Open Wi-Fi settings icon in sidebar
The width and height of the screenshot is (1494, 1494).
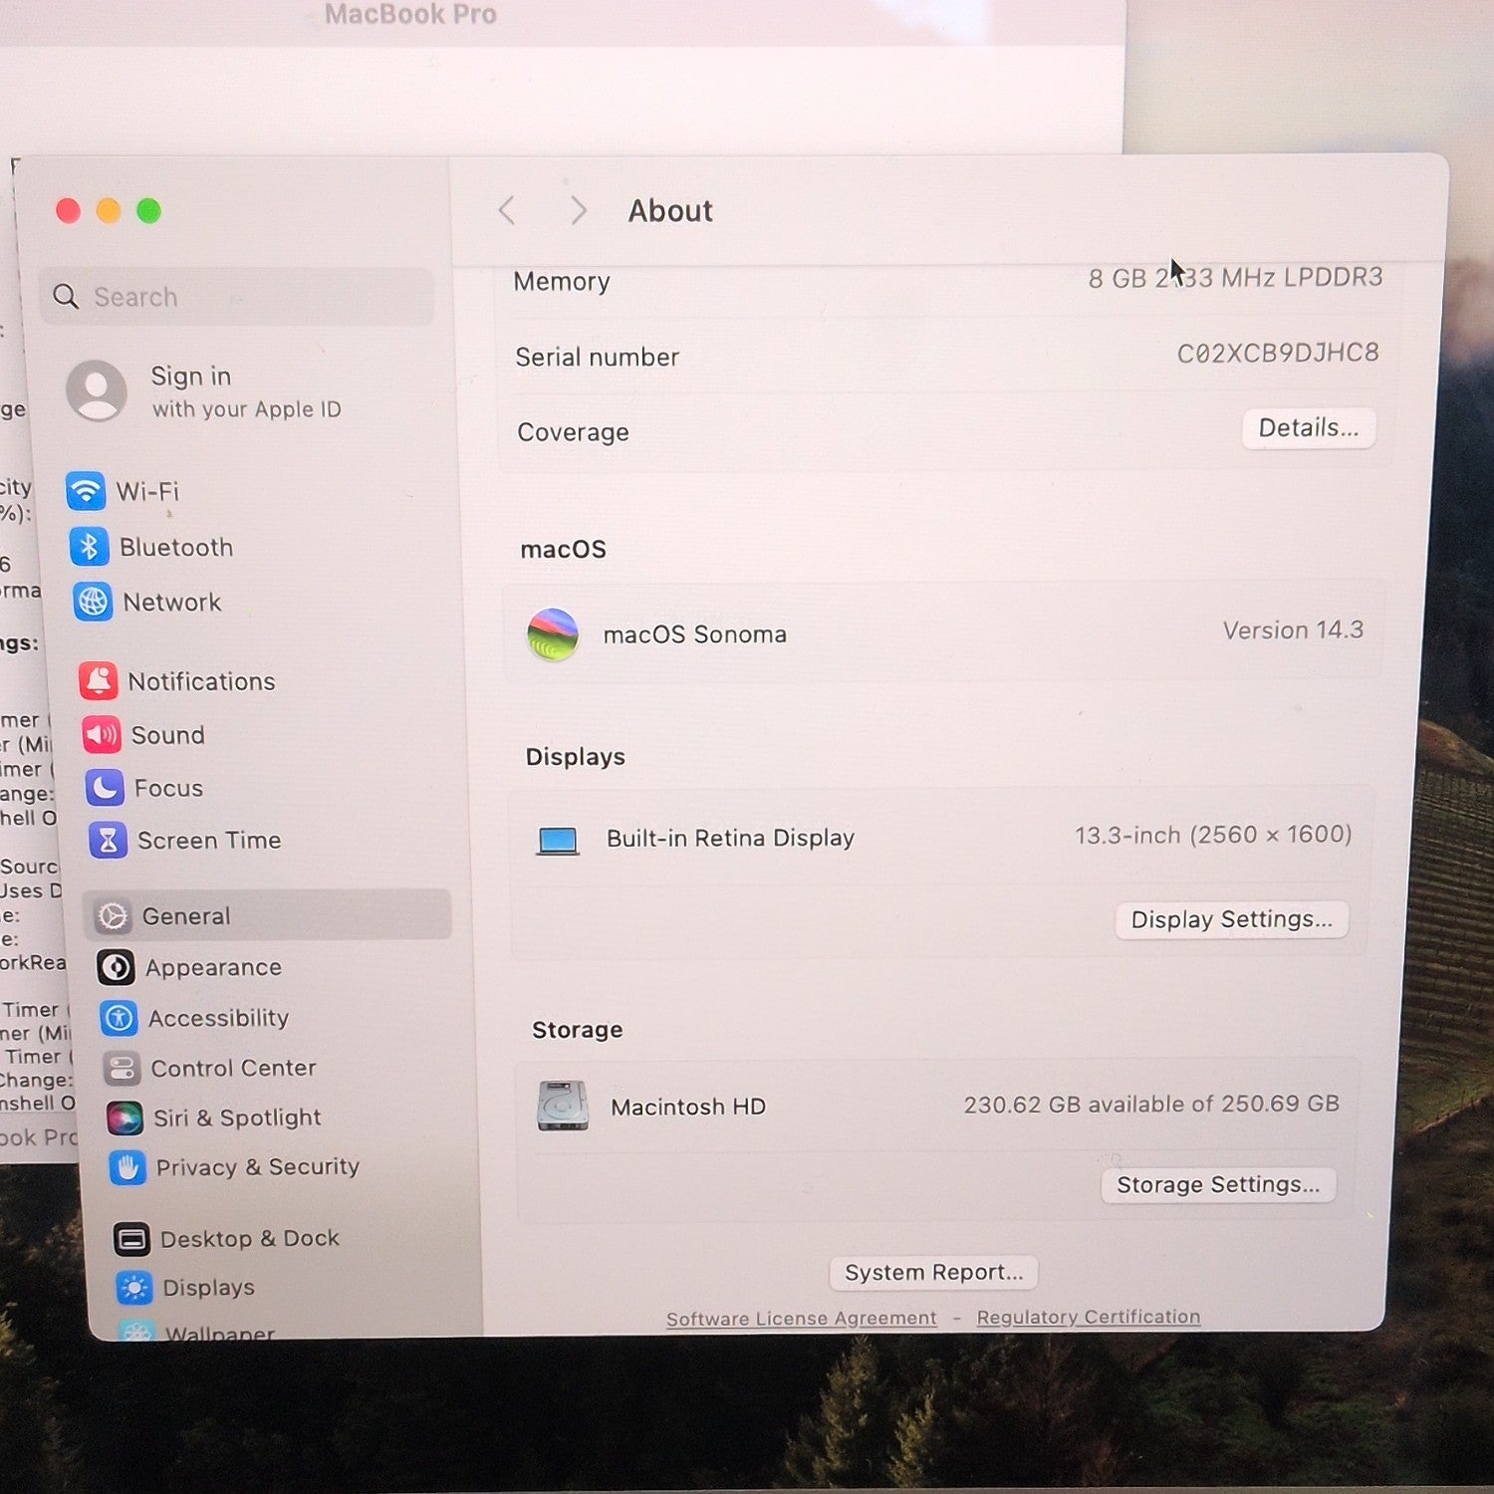click(x=86, y=491)
